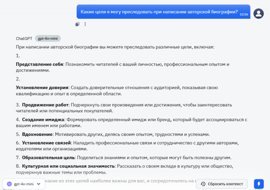This screenshot has width=270, height=190.
Task: Click the blue lightning bolt button
Action: (259, 184)
